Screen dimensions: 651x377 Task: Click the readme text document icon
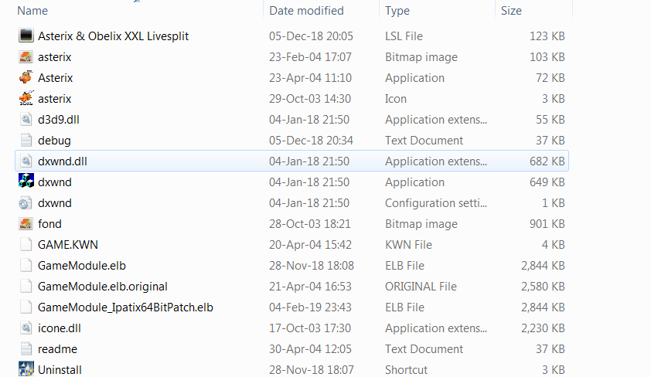coord(26,348)
